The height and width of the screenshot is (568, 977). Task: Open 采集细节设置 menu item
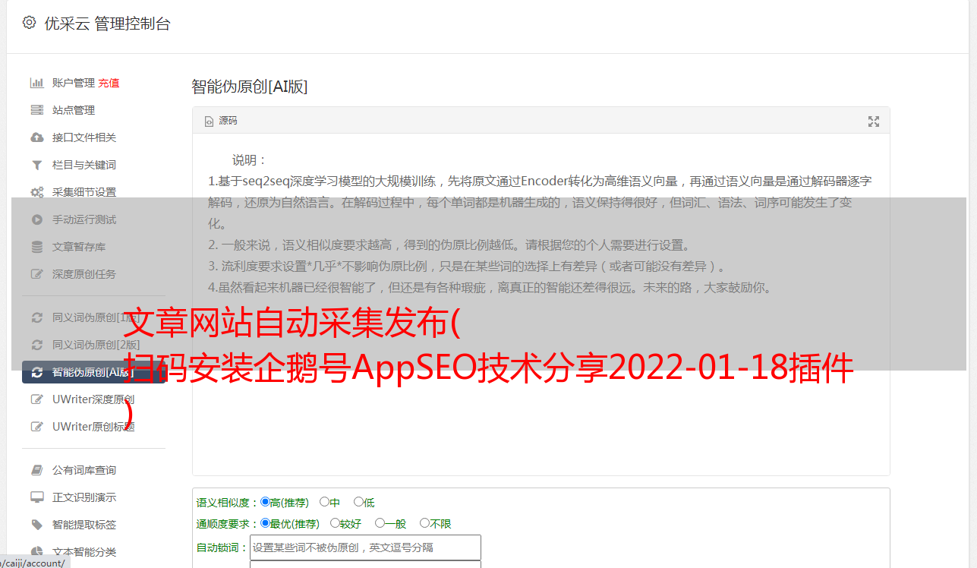84,192
